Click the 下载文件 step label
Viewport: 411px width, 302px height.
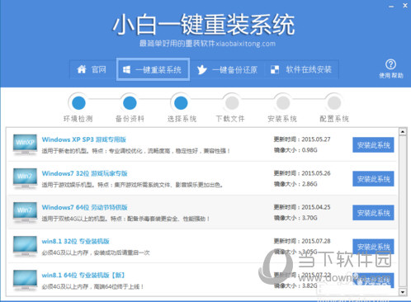pos(230,119)
